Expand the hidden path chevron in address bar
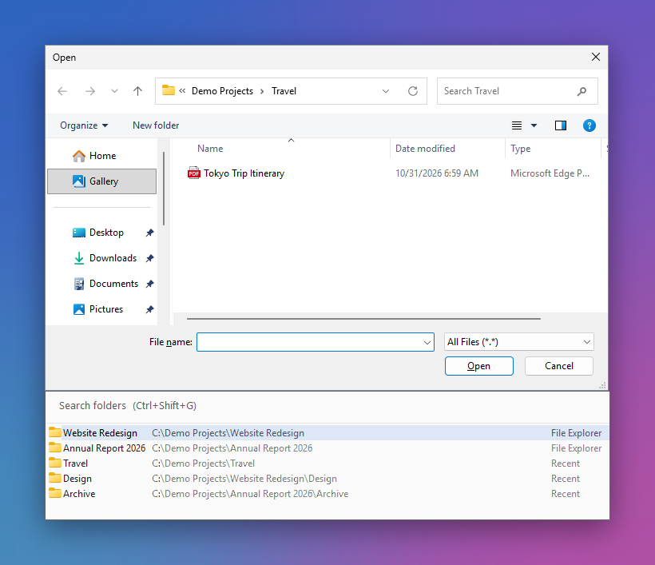Screen dimensions: 655x565 click(x=183, y=90)
